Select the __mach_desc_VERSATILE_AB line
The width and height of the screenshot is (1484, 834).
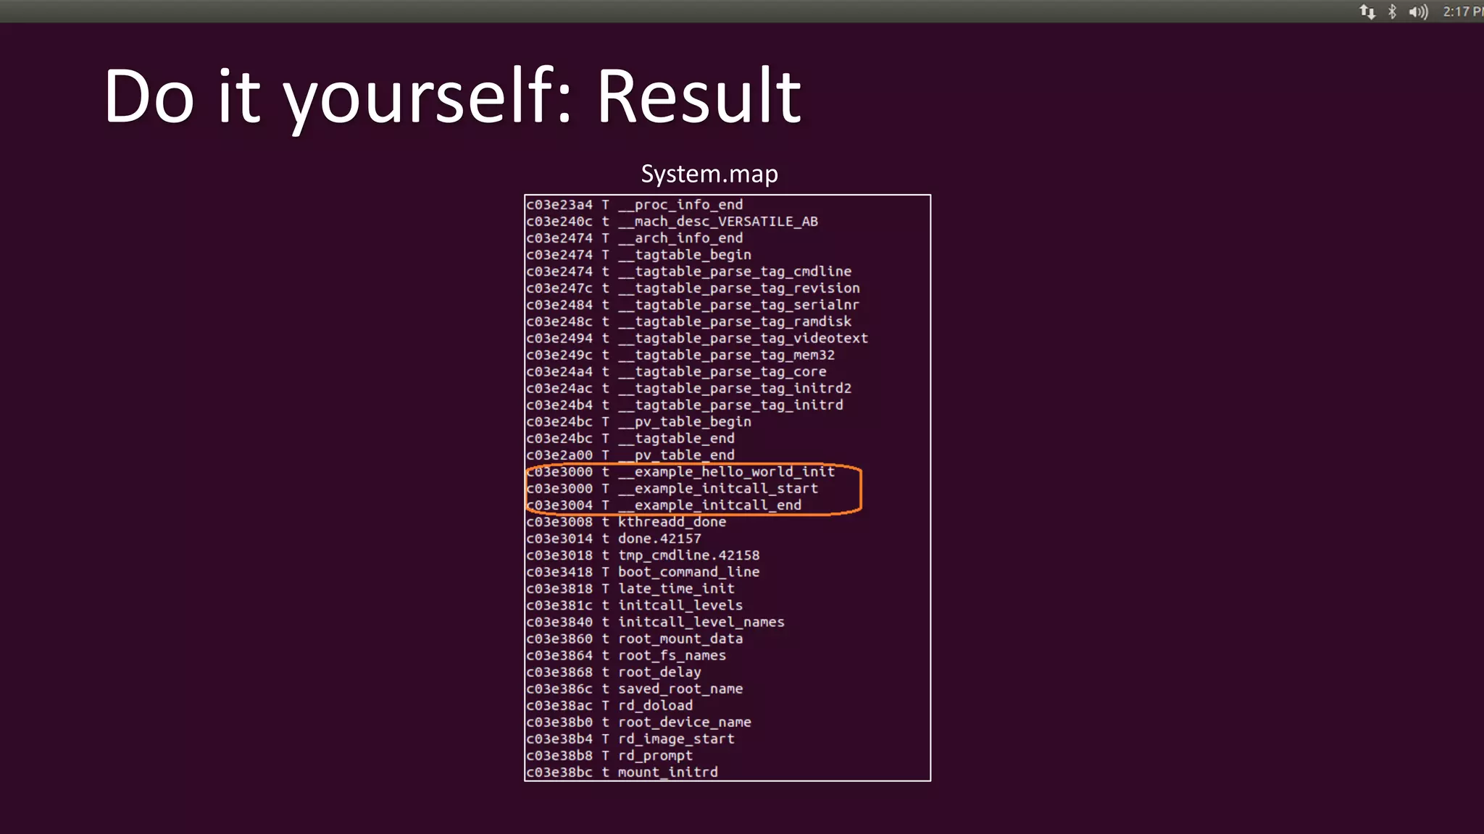pos(672,222)
